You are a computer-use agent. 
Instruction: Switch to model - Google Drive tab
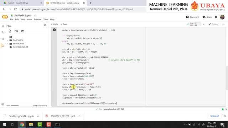coord(18,3)
